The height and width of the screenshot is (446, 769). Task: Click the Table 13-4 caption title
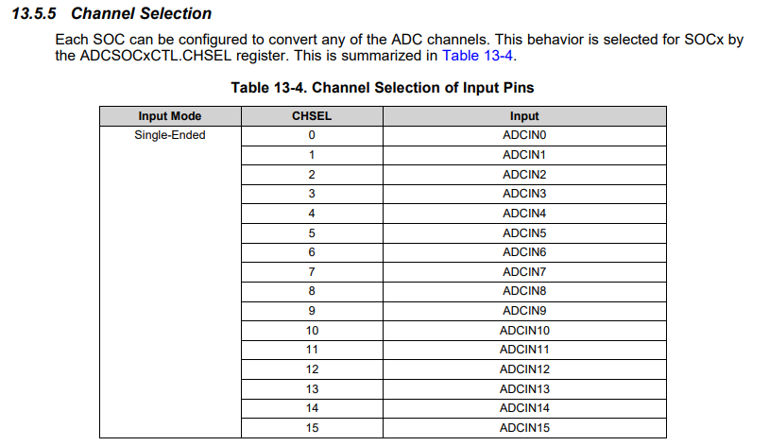point(383,88)
